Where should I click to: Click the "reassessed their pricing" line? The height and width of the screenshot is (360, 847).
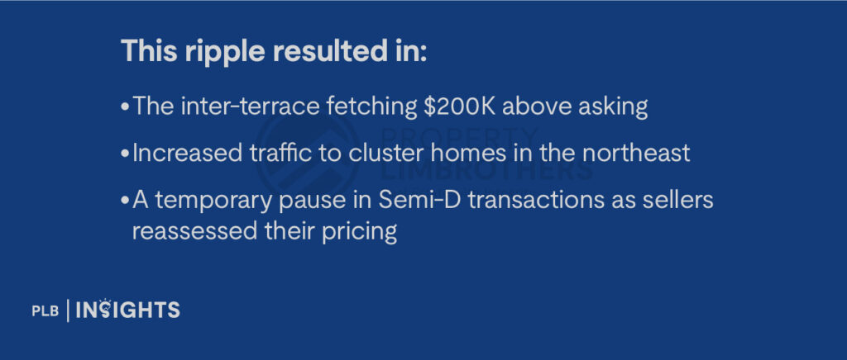[265, 231]
